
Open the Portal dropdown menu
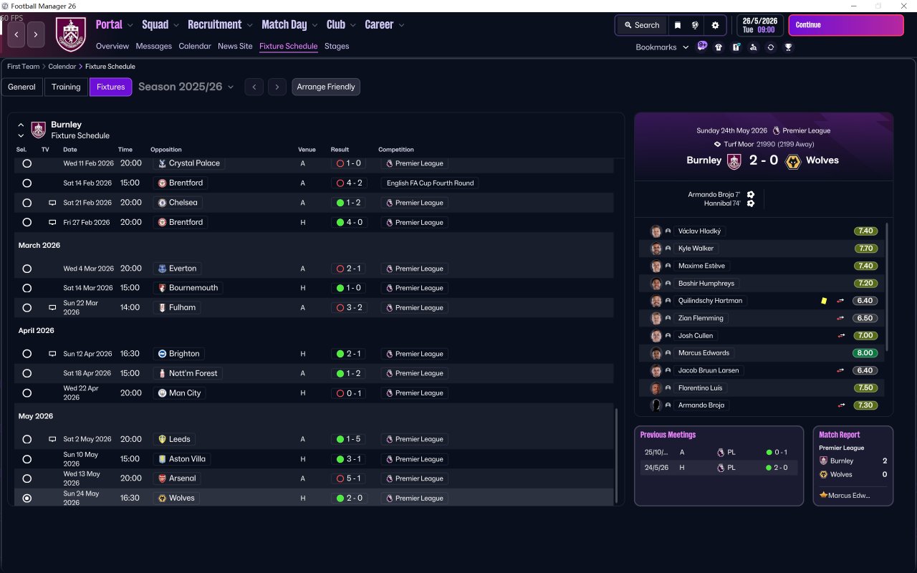[115, 24]
